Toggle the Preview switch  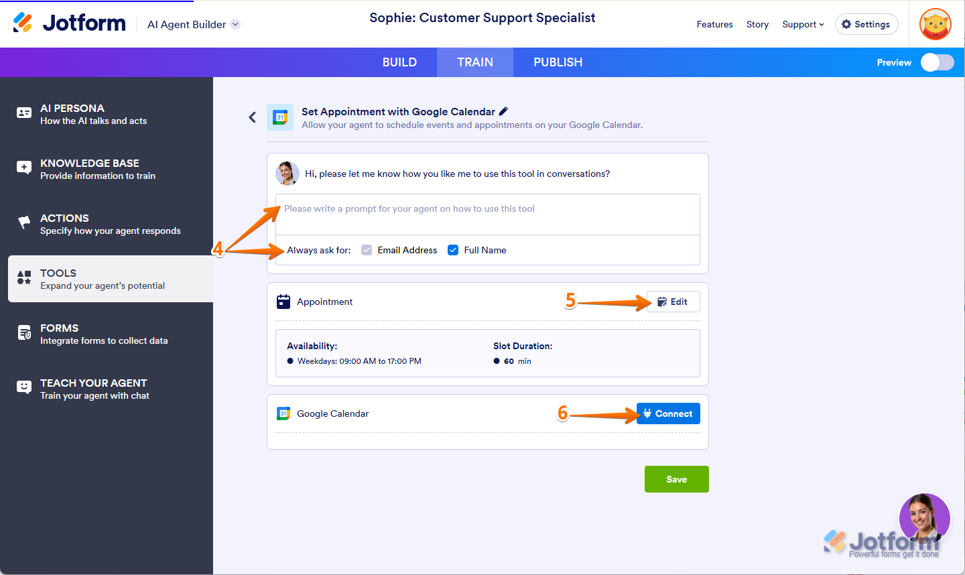[937, 62]
